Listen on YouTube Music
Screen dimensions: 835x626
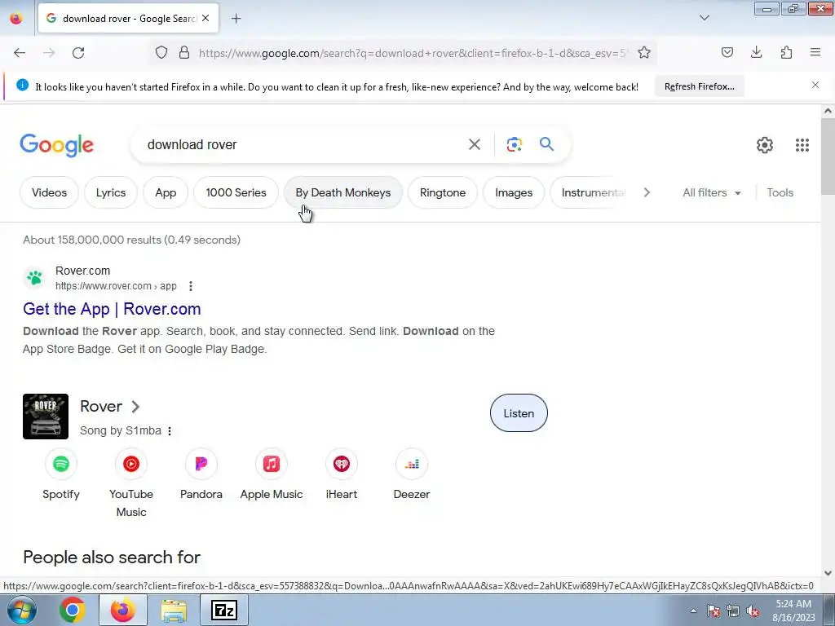[x=131, y=483]
